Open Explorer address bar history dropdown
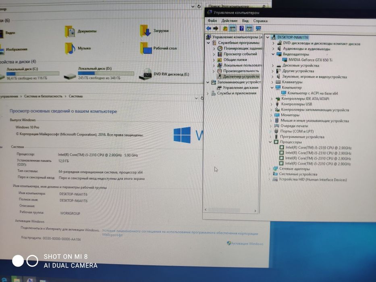This screenshot has width=376, height=282. pos(193,6)
